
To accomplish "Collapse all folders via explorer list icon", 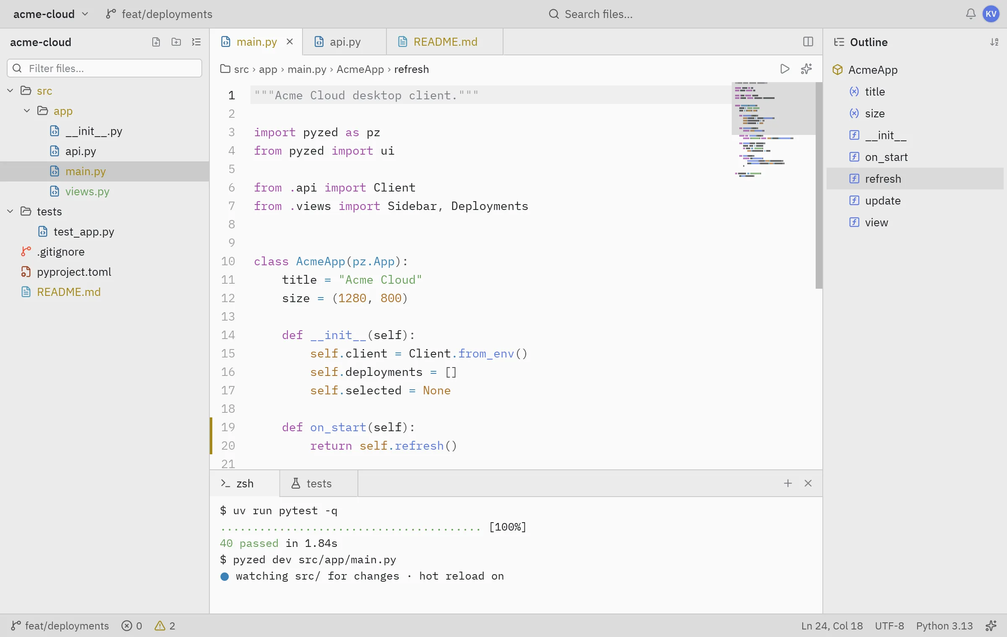I will pyautogui.click(x=196, y=42).
